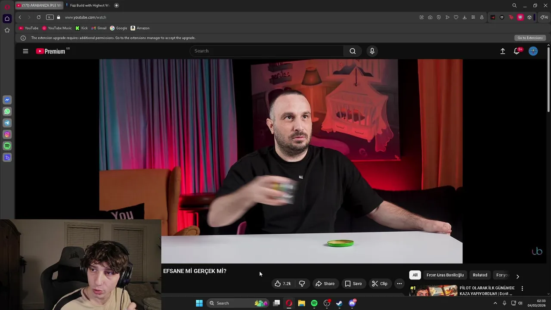Open more actions three-dot menu under video
This screenshot has height=310, width=551.
click(x=399, y=283)
